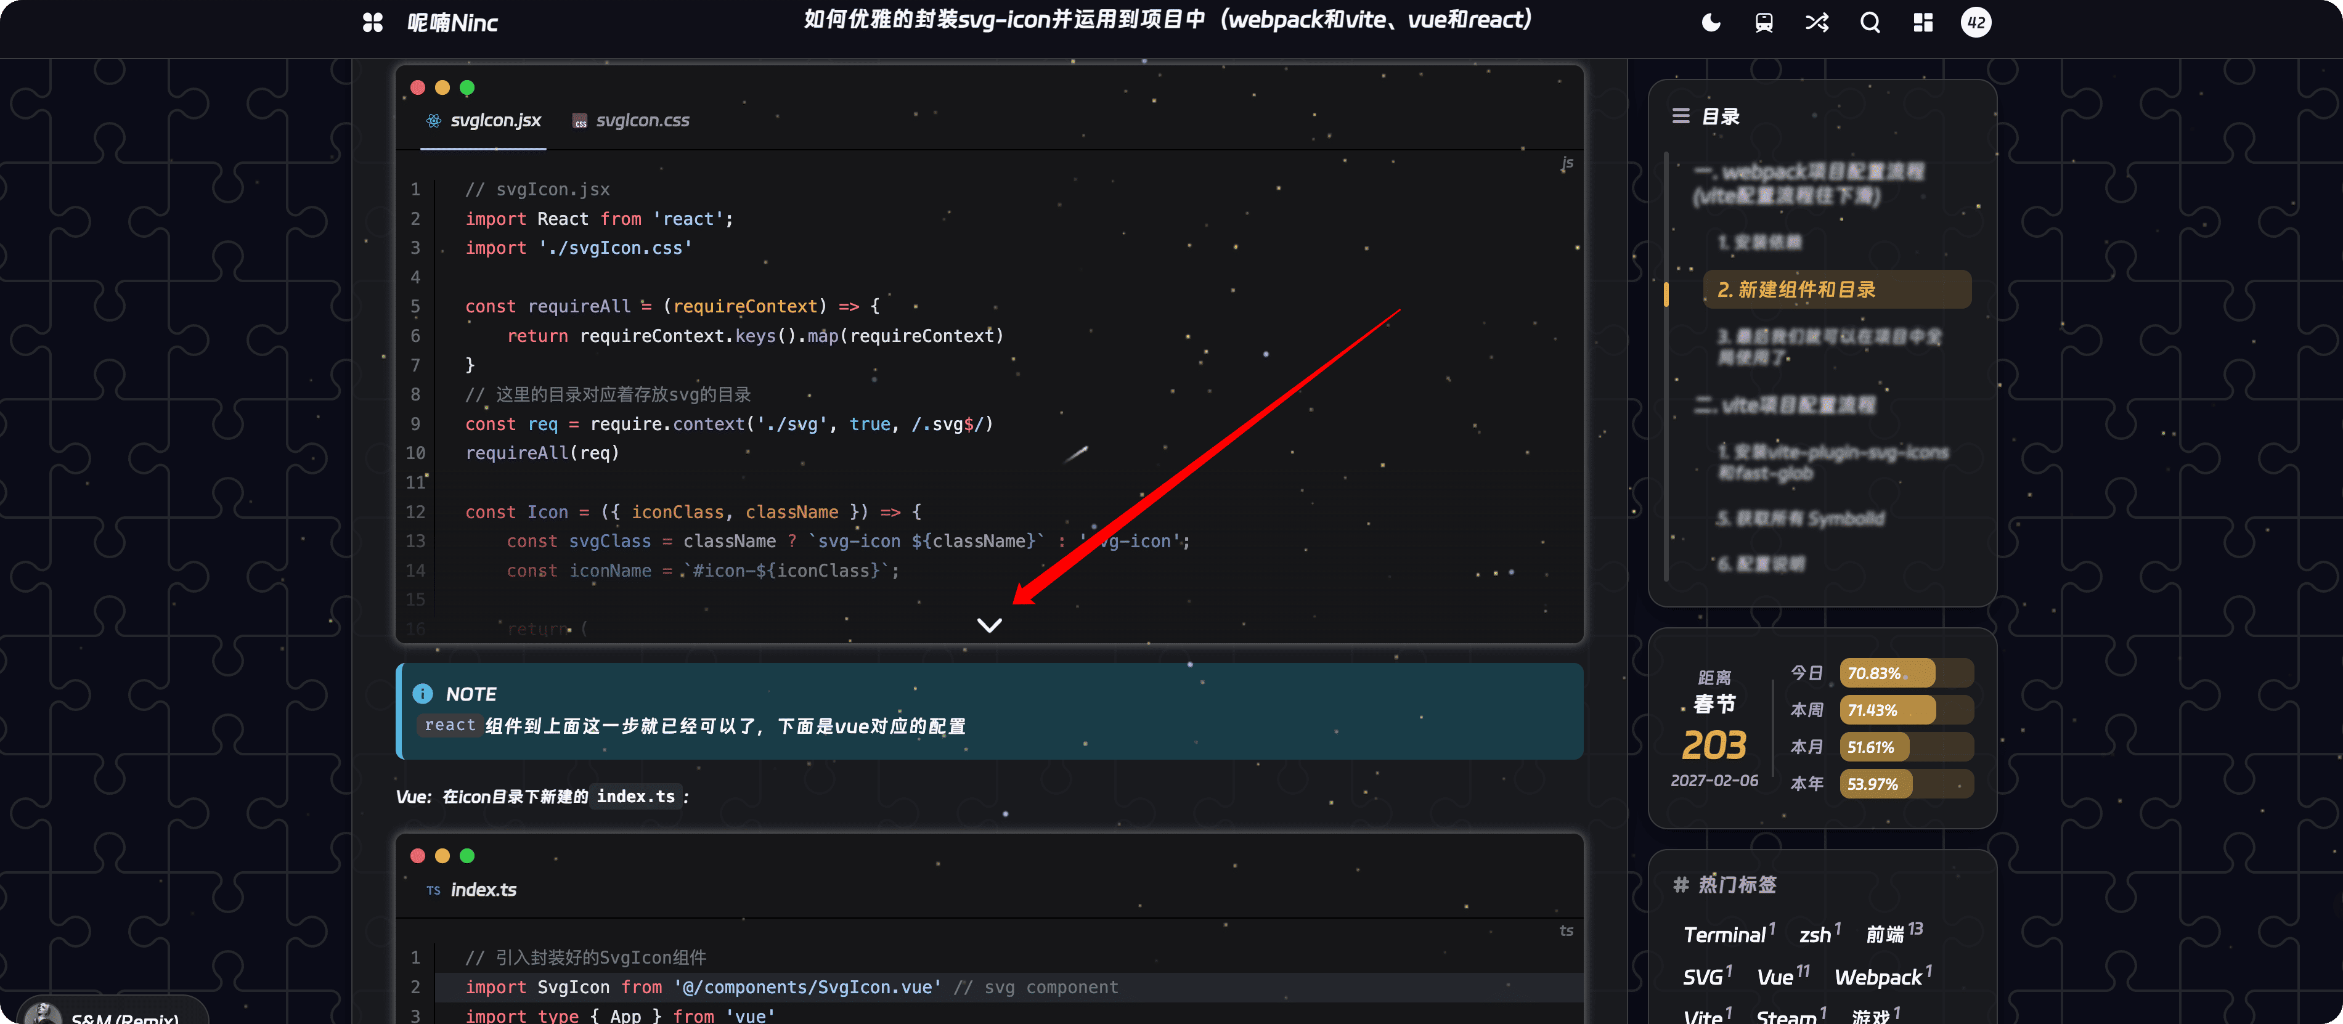The height and width of the screenshot is (1024, 2343).
Task: Click the TS icon beside index.ts
Action: (x=433, y=890)
